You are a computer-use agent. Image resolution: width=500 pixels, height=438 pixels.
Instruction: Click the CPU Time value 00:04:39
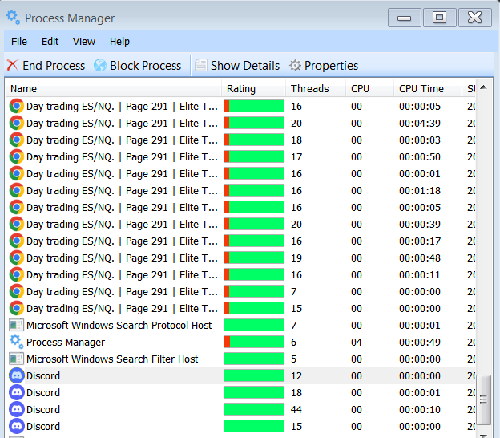pos(420,124)
